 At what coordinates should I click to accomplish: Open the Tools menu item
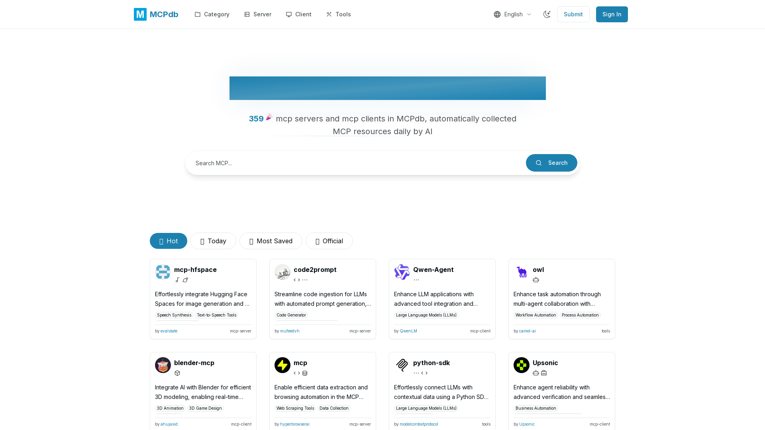point(339,14)
